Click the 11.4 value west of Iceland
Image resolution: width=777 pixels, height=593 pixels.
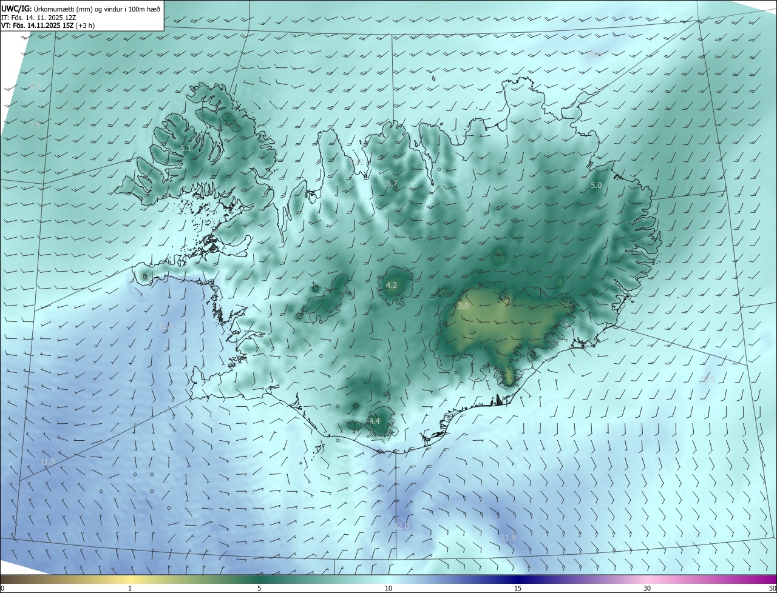coord(166,326)
